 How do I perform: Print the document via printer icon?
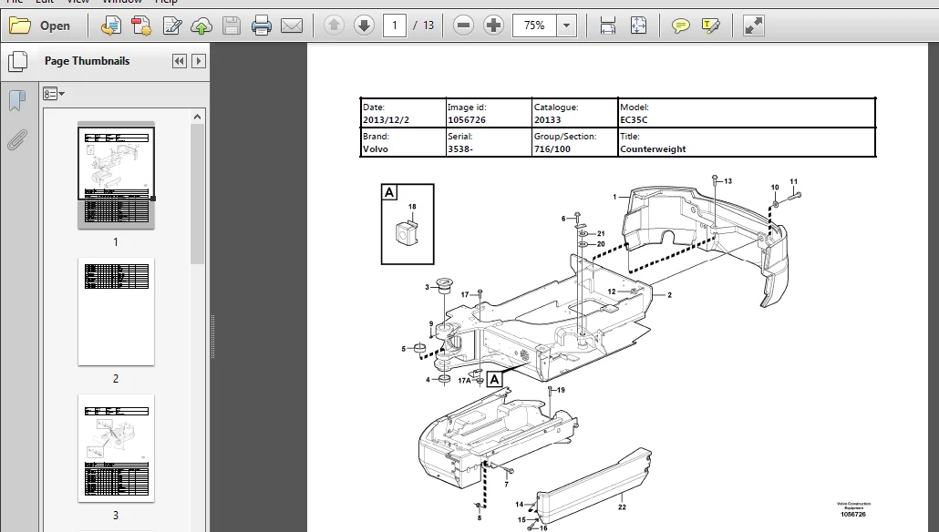261,26
